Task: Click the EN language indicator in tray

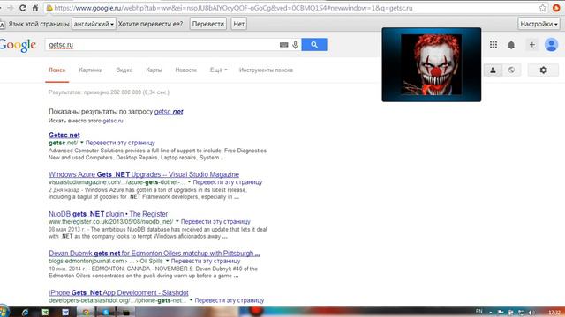Action: pyautogui.click(x=478, y=312)
